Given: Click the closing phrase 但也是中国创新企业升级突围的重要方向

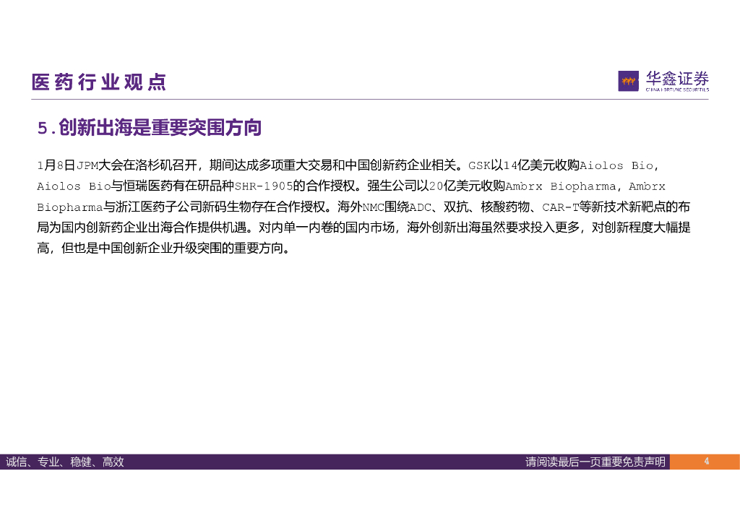Looking at the screenshot, I should [x=173, y=248].
